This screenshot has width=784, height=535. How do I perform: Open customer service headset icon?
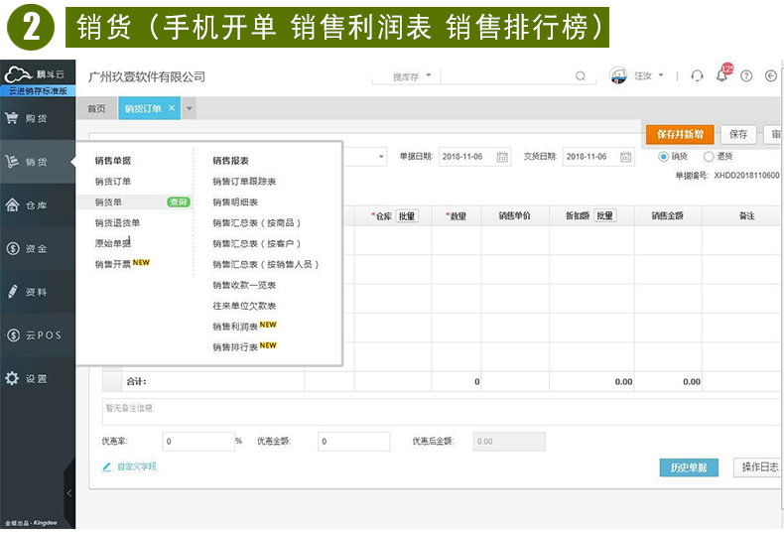tap(697, 76)
